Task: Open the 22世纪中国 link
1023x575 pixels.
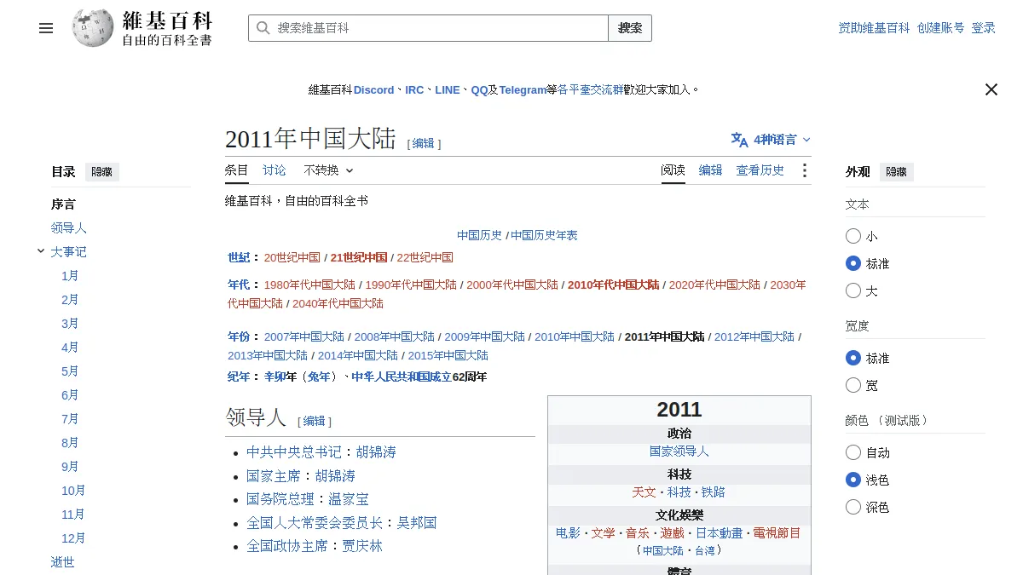Action: (425, 257)
